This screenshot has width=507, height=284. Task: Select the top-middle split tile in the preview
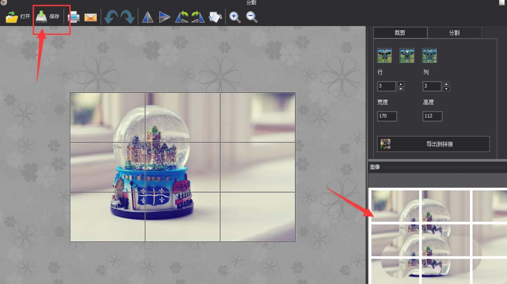tap(446, 206)
